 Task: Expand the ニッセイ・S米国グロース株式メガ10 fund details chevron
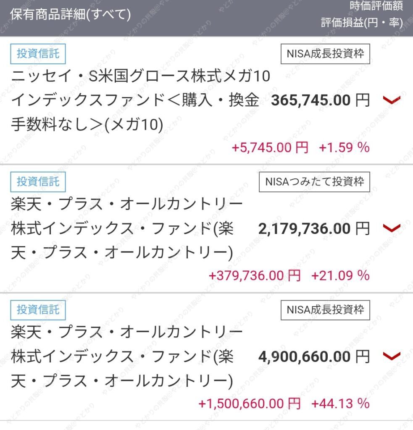click(x=392, y=100)
